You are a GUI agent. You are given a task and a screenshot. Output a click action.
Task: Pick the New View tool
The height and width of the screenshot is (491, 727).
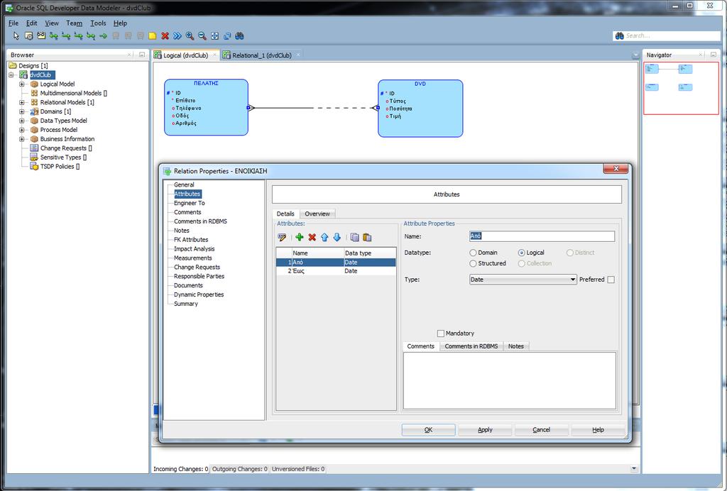(x=41, y=35)
